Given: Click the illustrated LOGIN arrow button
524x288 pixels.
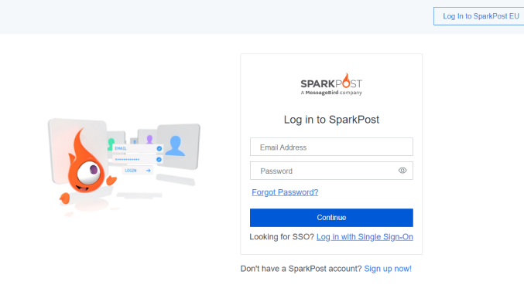Looking at the screenshot, I should pyautogui.click(x=137, y=171).
